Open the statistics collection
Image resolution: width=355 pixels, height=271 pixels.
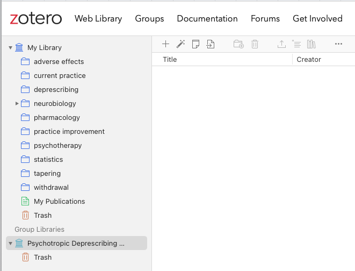[x=48, y=160]
